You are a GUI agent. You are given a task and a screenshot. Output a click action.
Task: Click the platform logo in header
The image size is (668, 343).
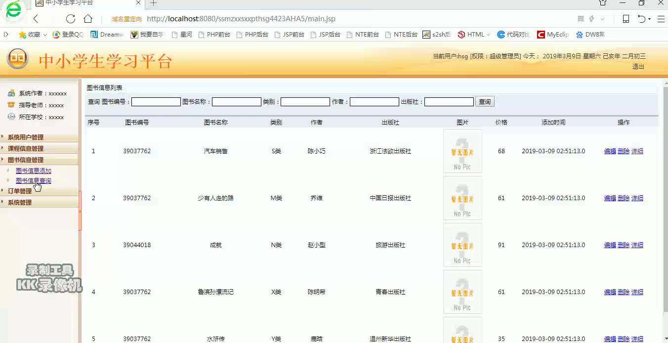pos(17,59)
